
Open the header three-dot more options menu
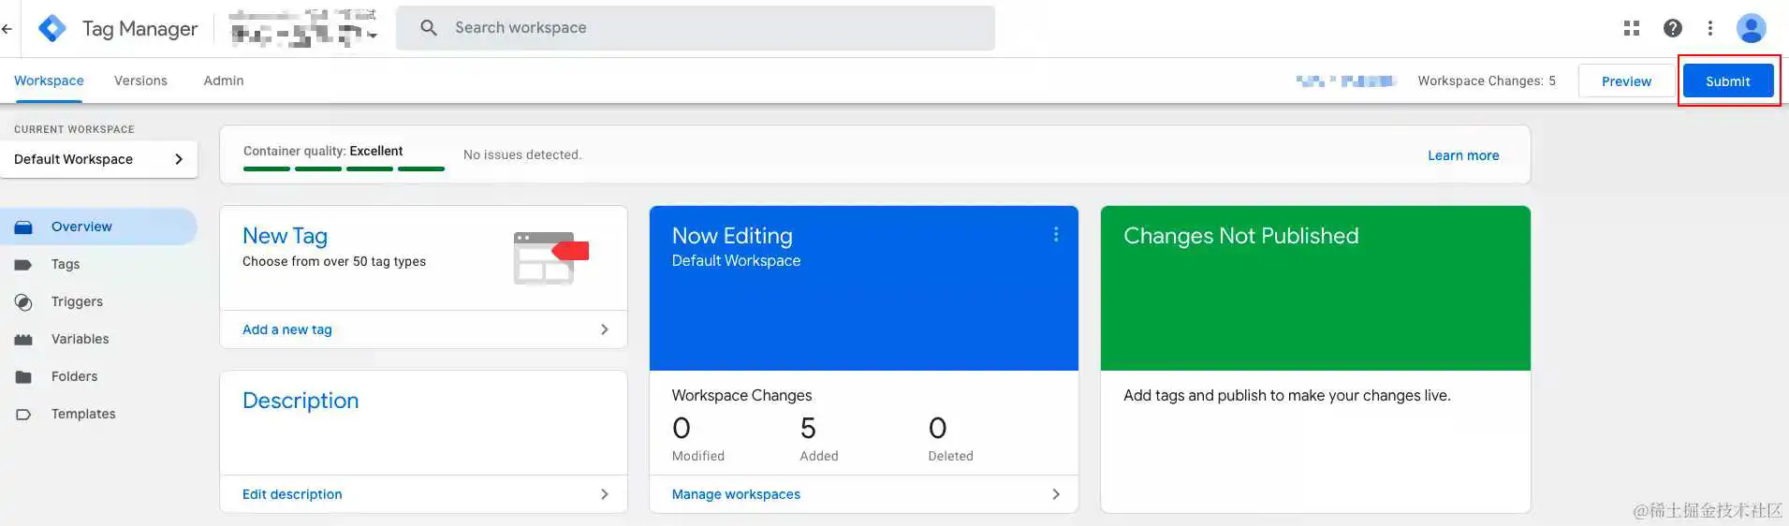(x=1710, y=28)
